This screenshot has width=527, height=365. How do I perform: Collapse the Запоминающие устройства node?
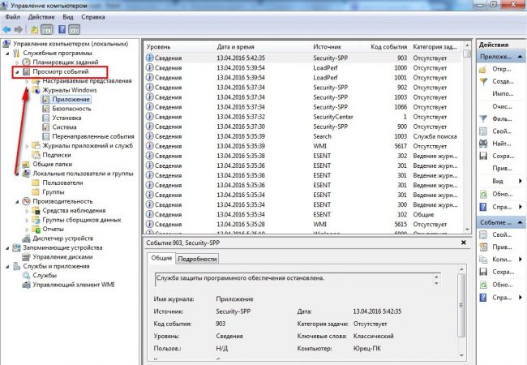click(7, 248)
